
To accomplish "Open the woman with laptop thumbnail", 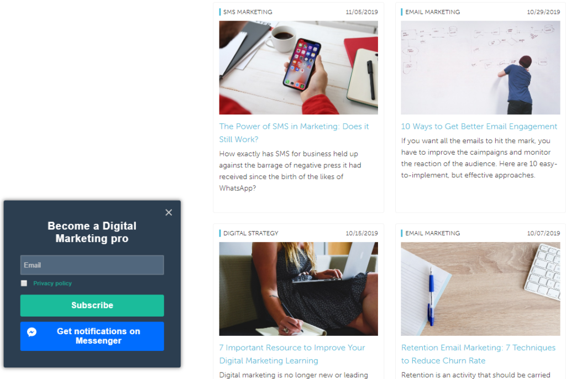I will click(298, 289).
